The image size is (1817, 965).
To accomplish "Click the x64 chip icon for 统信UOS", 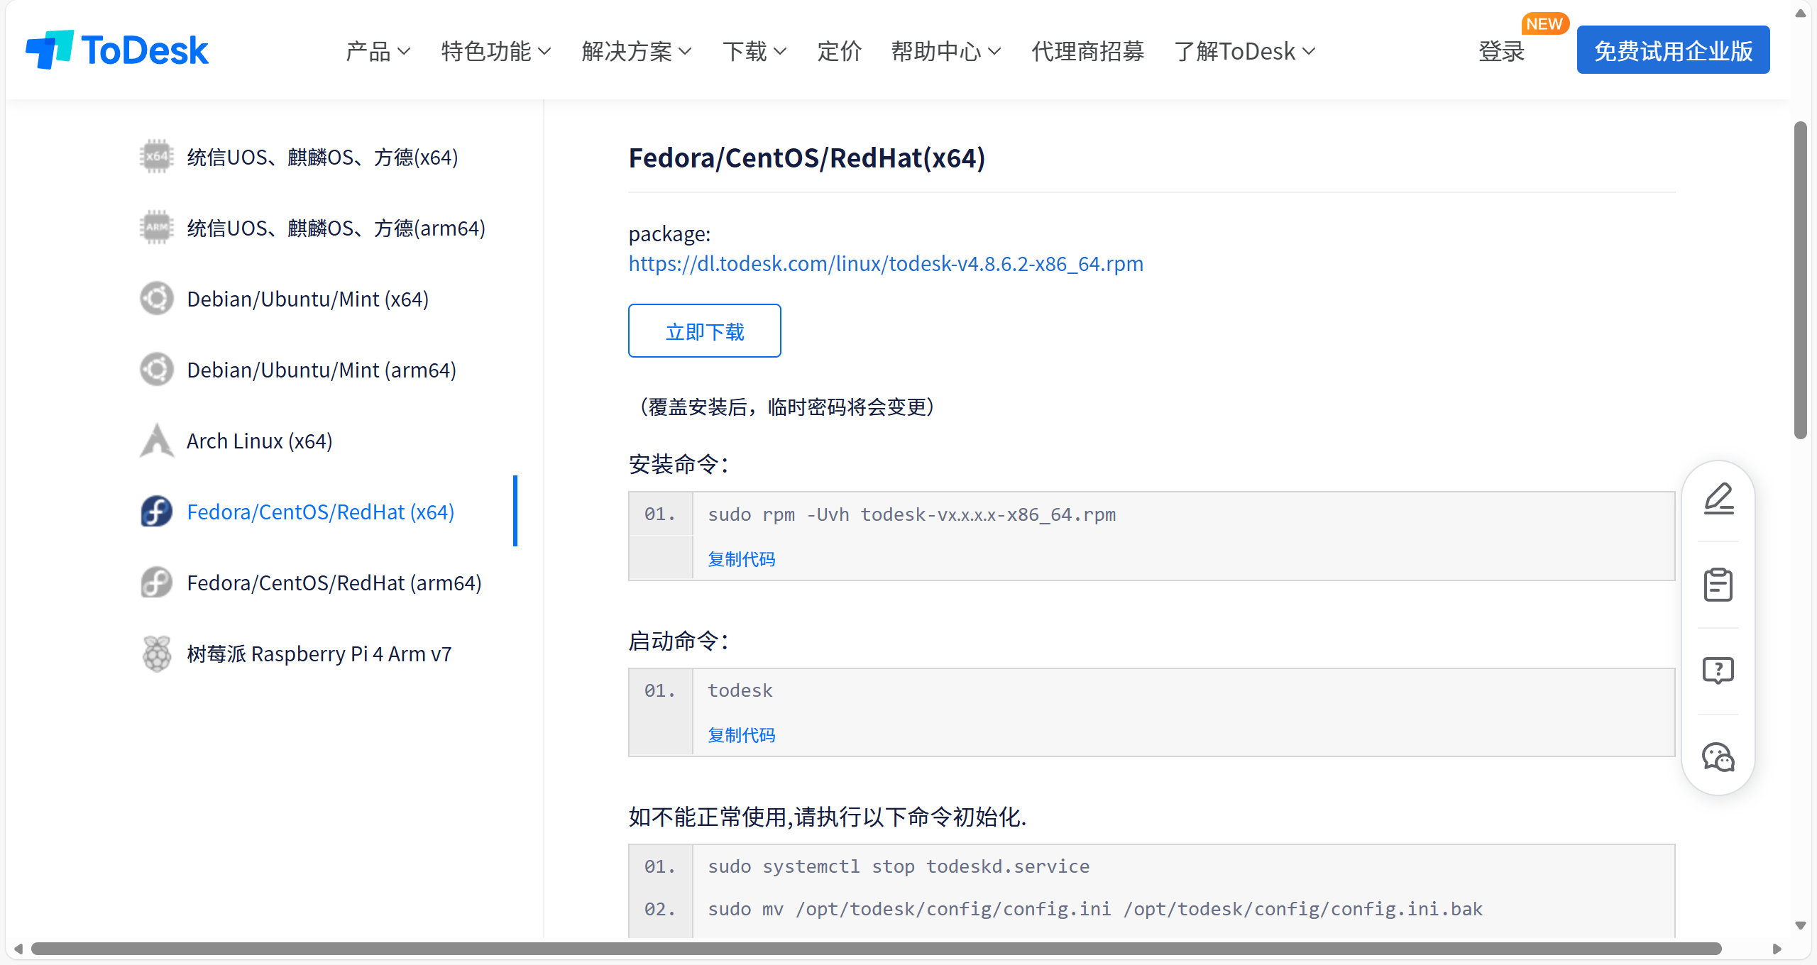I will pos(157,157).
